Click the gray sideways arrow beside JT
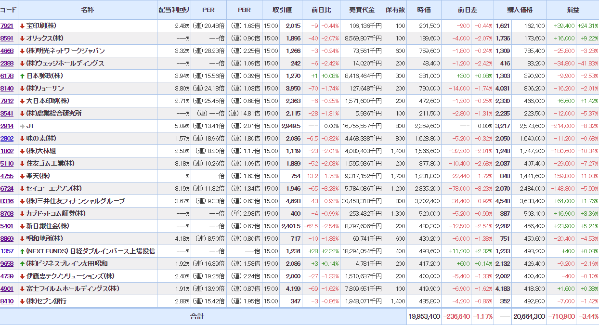The image size is (599, 325). (x=22, y=126)
